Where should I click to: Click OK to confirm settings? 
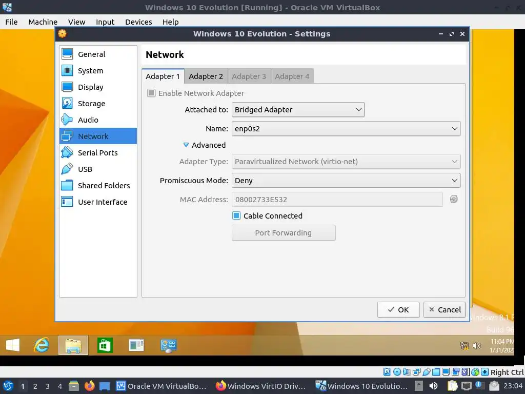[x=398, y=309]
